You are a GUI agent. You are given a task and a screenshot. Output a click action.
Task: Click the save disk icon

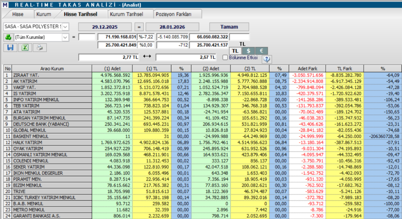pos(10,47)
